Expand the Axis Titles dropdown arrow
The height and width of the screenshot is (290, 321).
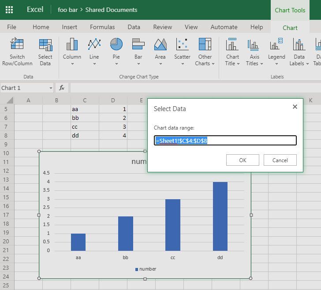click(261, 63)
